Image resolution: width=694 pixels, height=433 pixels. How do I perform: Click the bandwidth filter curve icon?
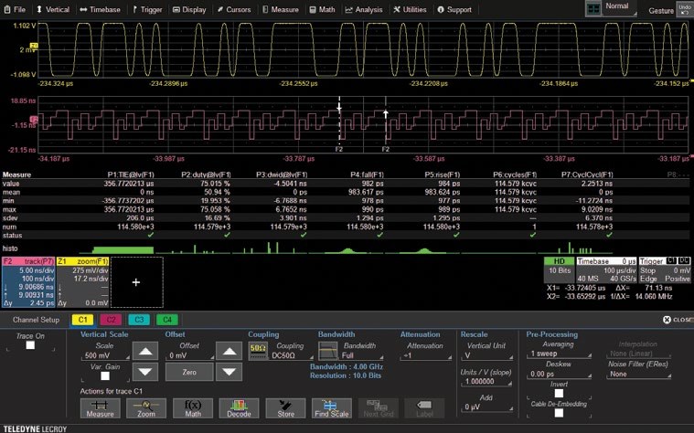[x=328, y=351]
